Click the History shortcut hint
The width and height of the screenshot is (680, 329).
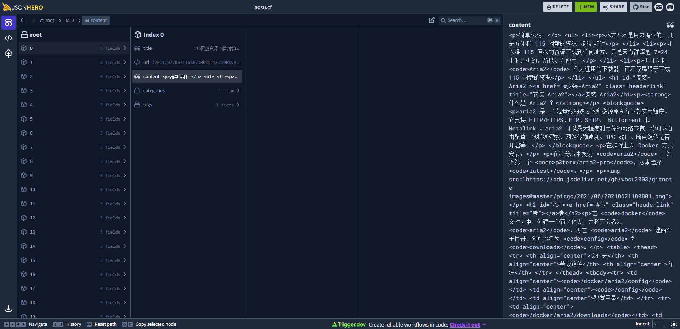point(67,324)
